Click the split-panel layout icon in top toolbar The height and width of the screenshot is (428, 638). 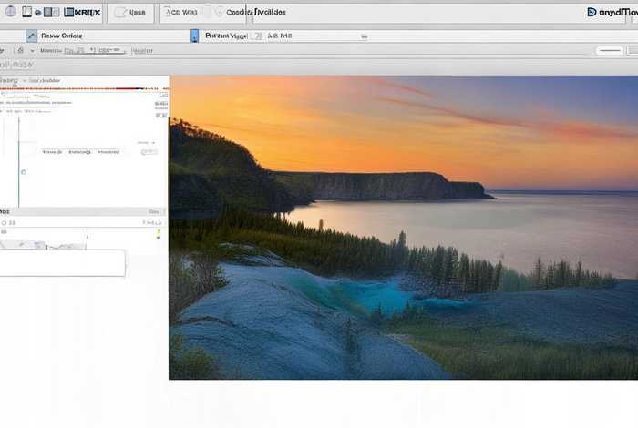[x=51, y=12]
